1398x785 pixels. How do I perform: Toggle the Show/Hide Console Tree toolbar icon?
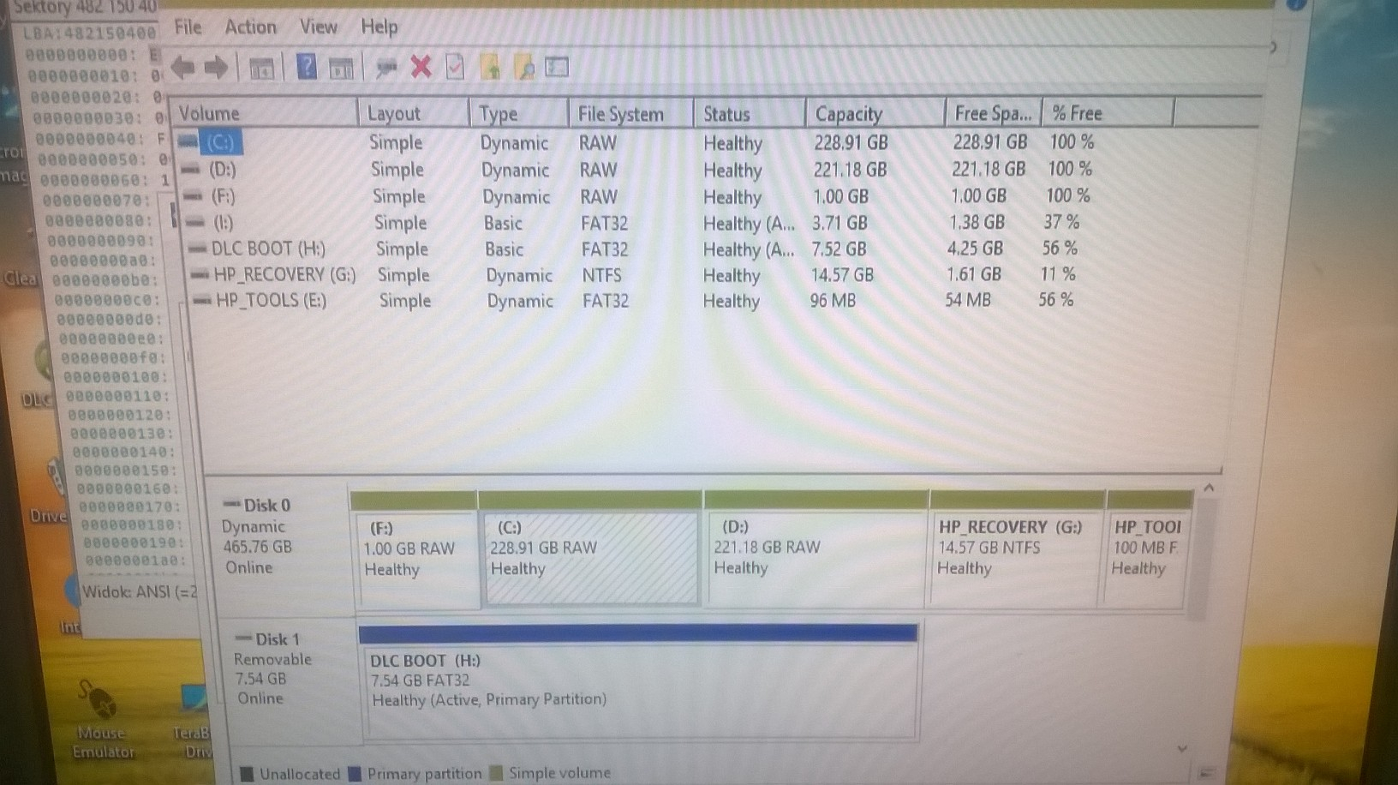pyautogui.click(x=262, y=68)
